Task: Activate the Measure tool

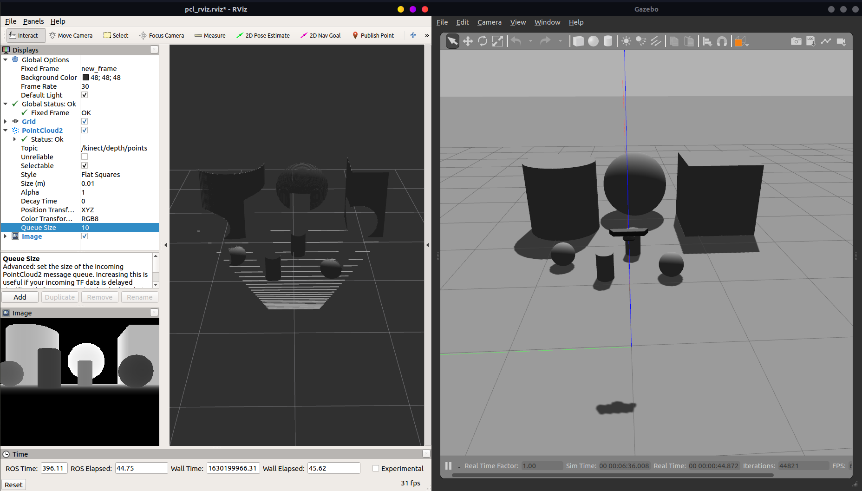Action: click(x=209, y=35)
